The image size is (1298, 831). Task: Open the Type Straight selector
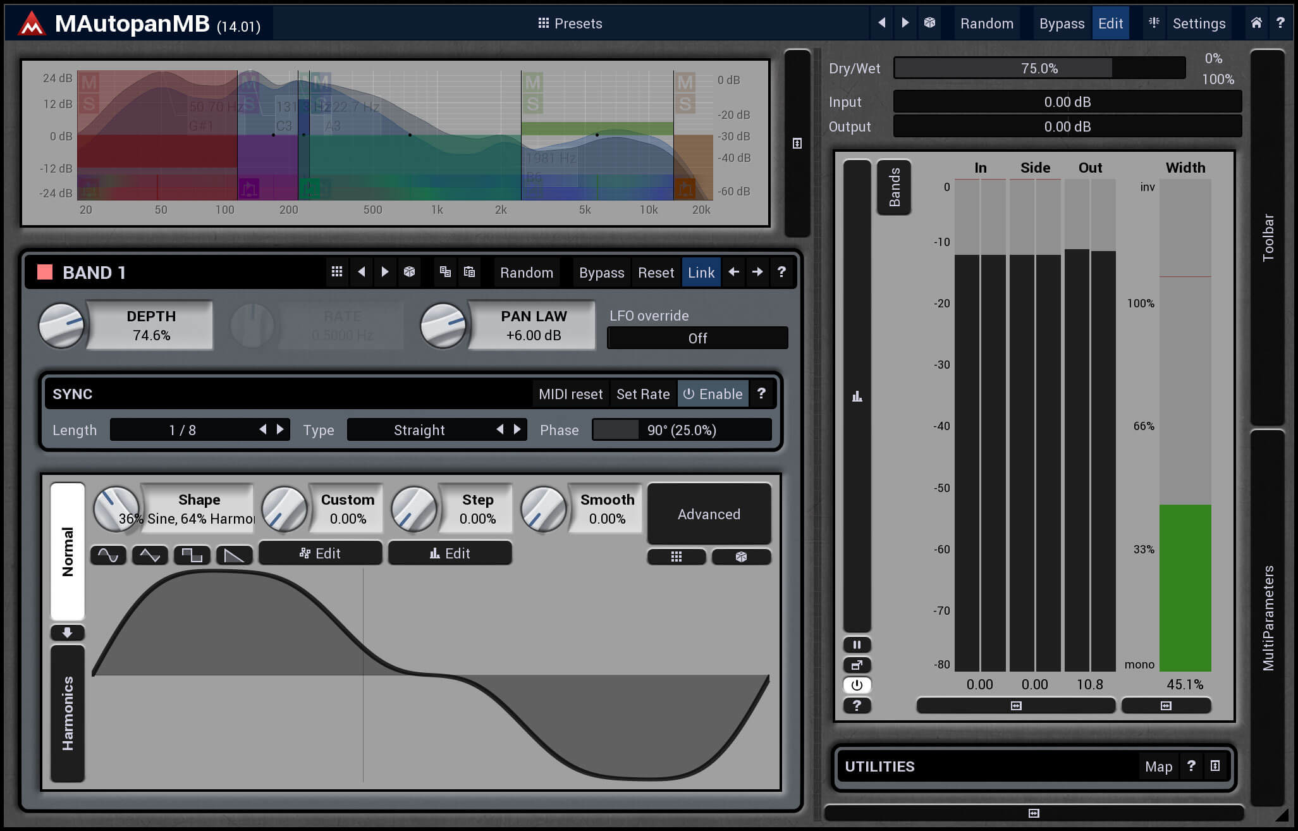point(419,430)
